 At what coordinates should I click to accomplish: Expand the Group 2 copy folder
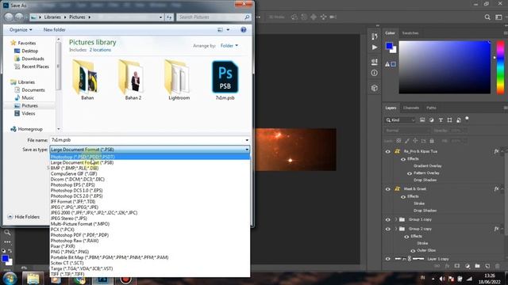point(396,229)
